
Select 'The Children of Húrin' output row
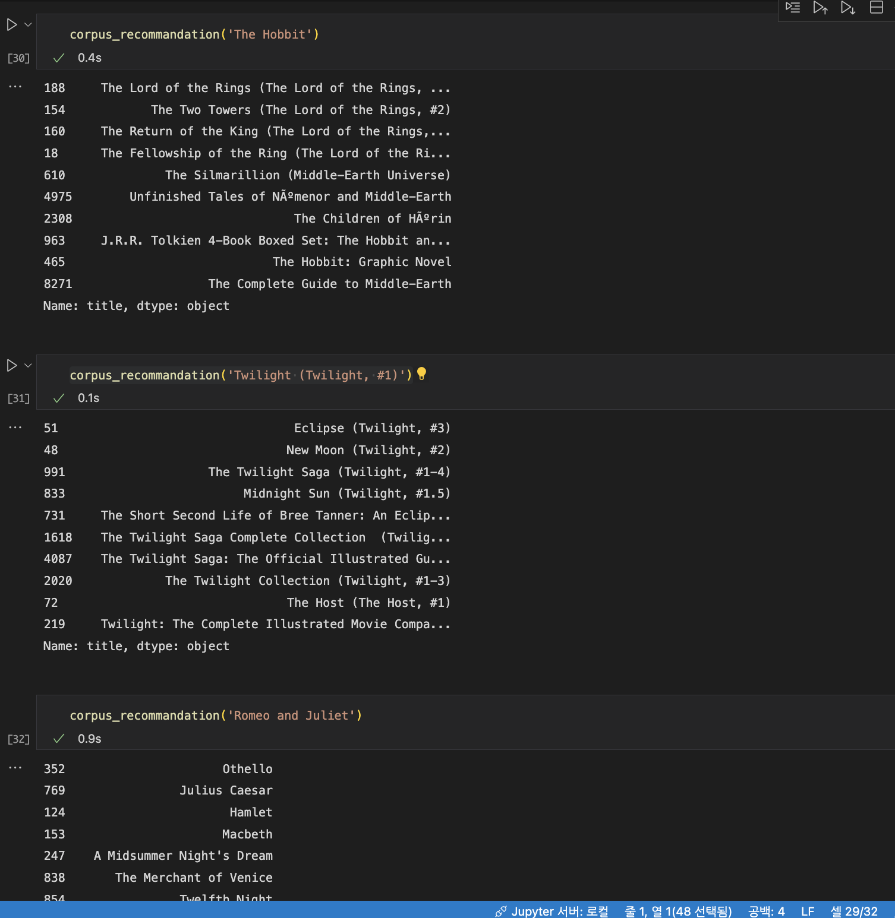(x=247, y=219)
